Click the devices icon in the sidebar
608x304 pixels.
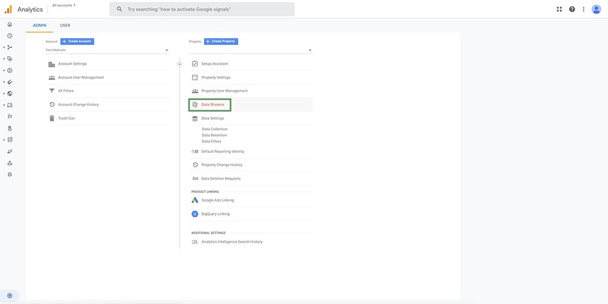(9, 105)
